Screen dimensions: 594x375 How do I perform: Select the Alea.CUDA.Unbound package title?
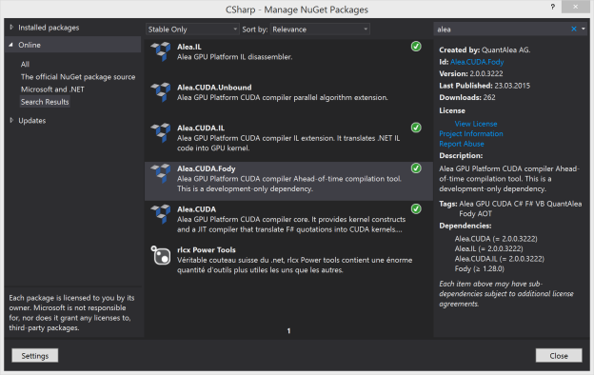point(214,88)
